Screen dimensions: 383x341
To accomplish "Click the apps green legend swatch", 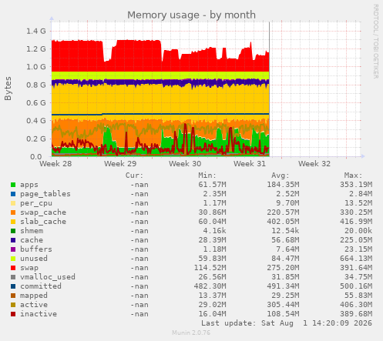I will [x=13, y=185].
